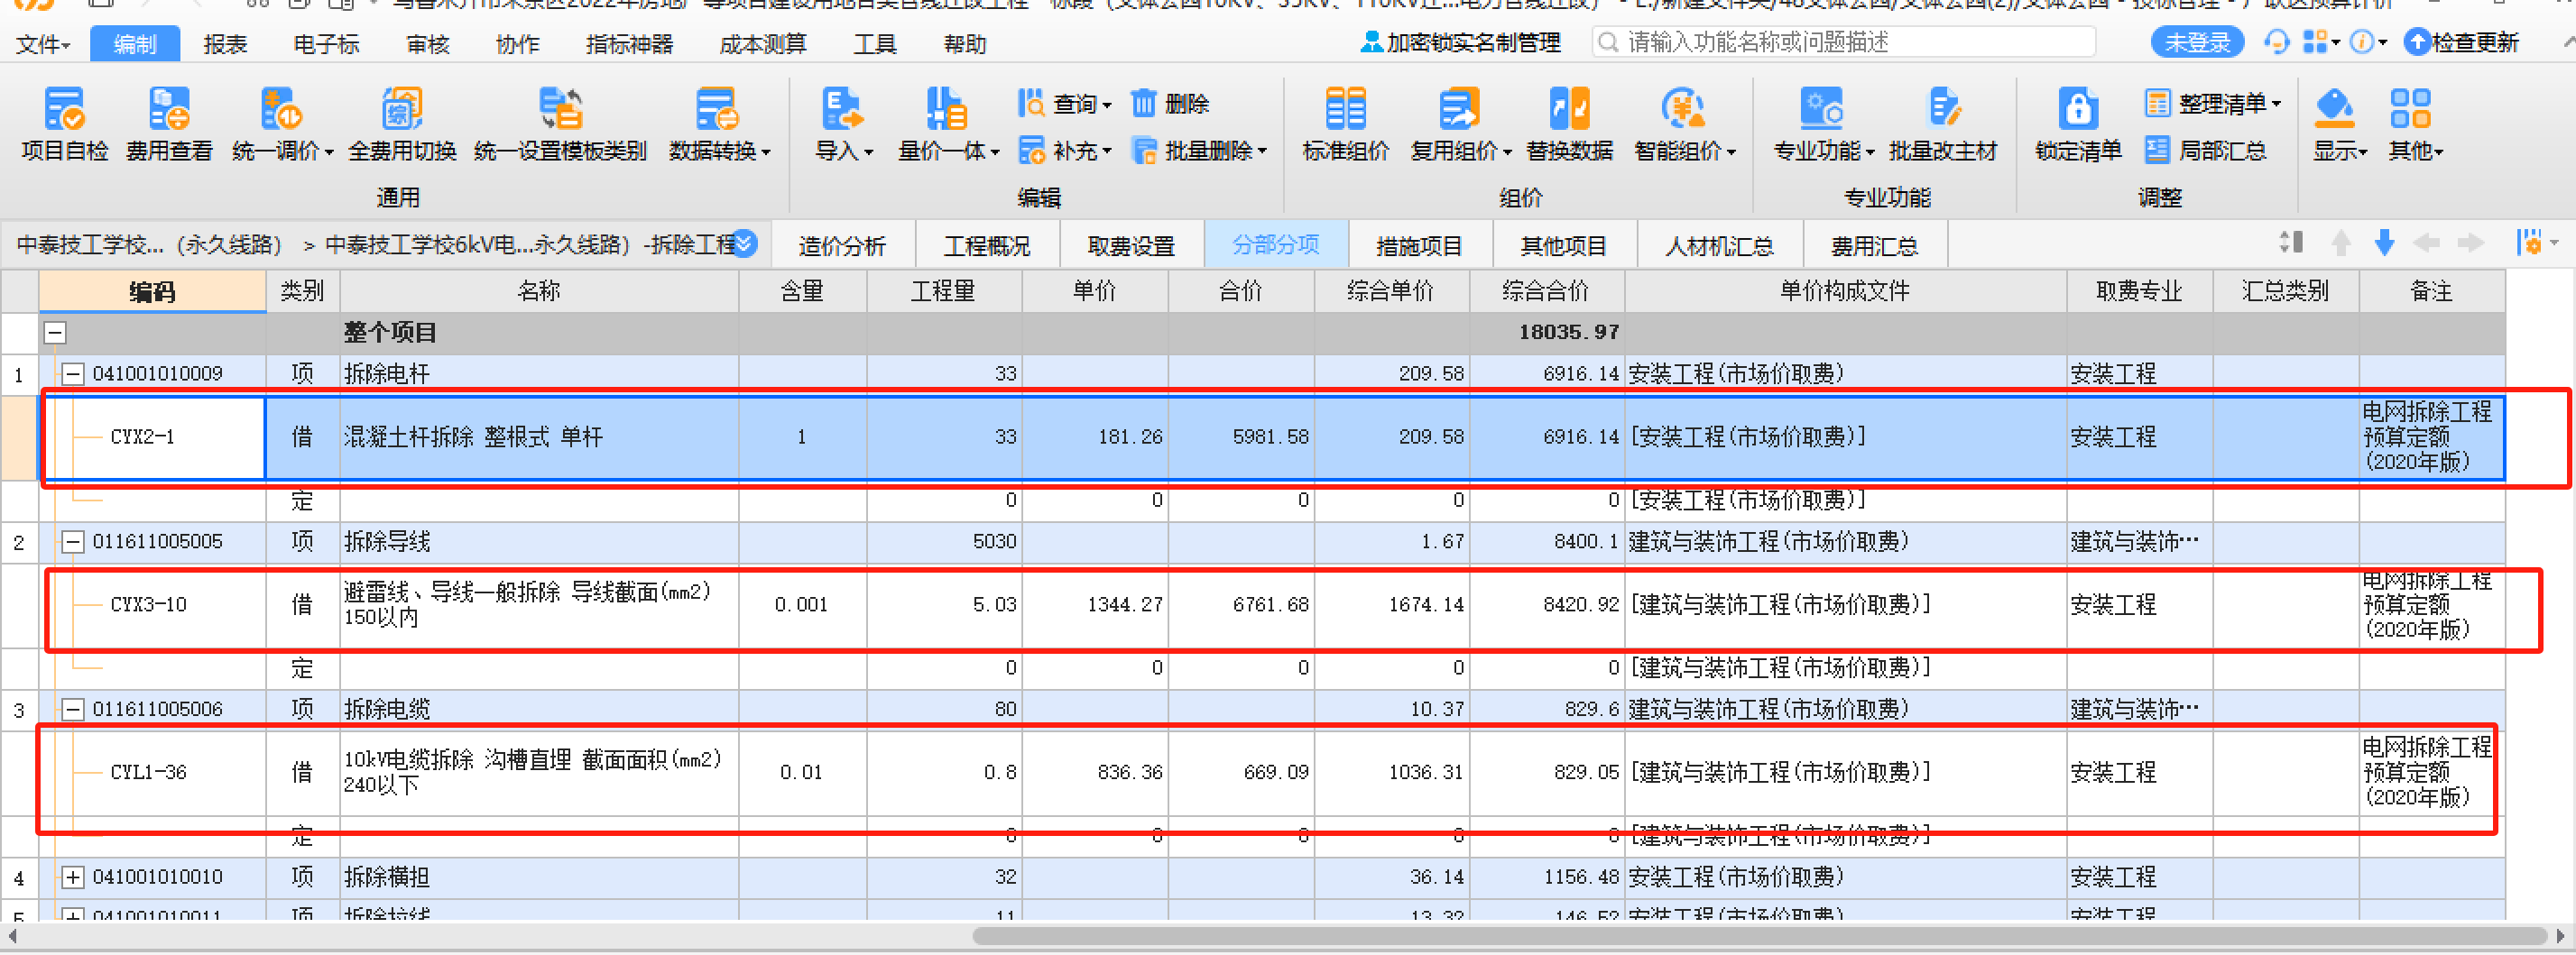Click the 显示 display icon
The height and width of the screenshot is (955, 2576).
[x=2334, y=108]
